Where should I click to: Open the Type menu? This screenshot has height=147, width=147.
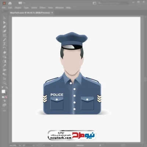(26, 8)
